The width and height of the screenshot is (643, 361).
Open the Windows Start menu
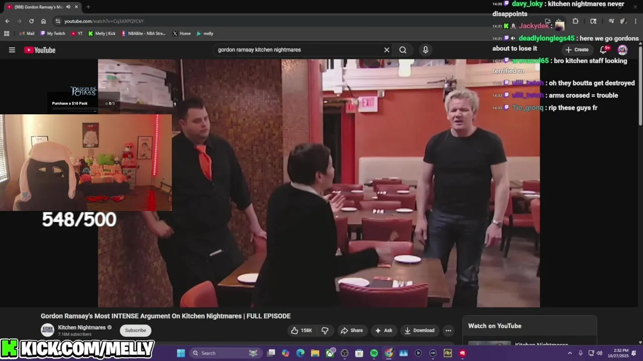coord(181,353)
